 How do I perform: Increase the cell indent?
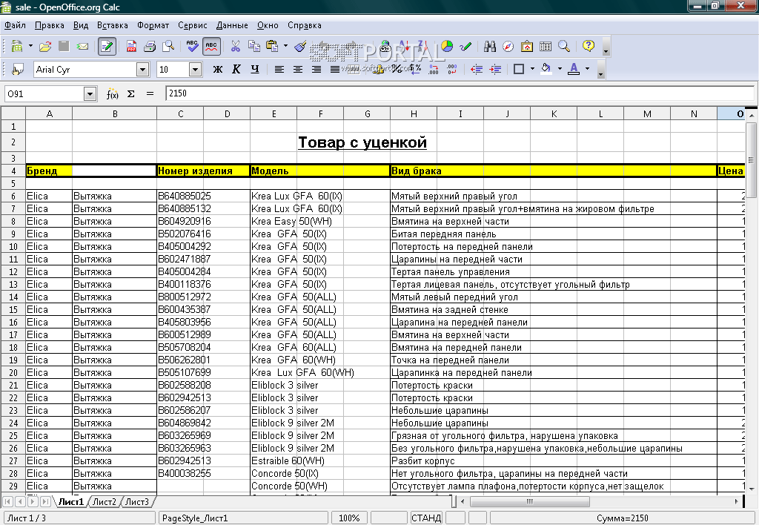click(x=495, y=69)
